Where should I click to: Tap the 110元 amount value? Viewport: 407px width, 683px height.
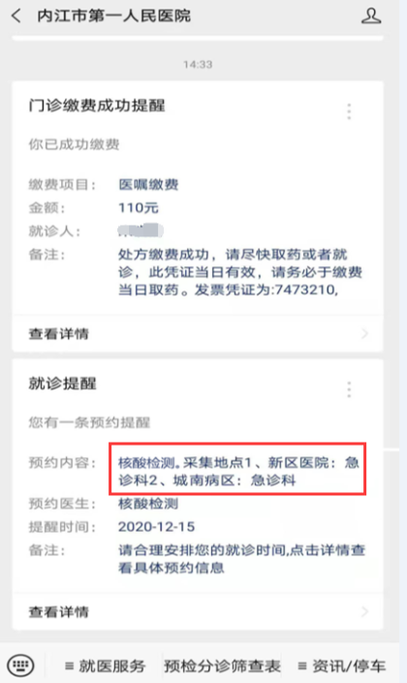coord(139,207)
